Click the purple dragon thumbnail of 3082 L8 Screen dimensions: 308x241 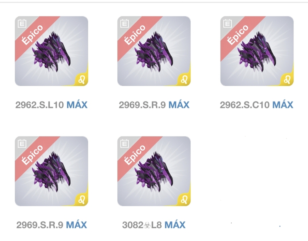point(154,172)
